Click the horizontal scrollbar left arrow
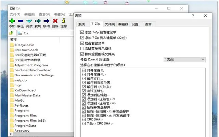219x137 pixels. click(x=11, y=134)
